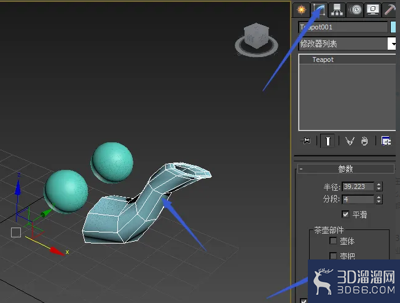Click the red X axis gizmo arrow

coord(57,251)
